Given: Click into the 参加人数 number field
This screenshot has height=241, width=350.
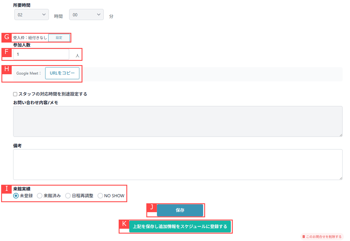Looking at the screenshot, I should (41, 54).
